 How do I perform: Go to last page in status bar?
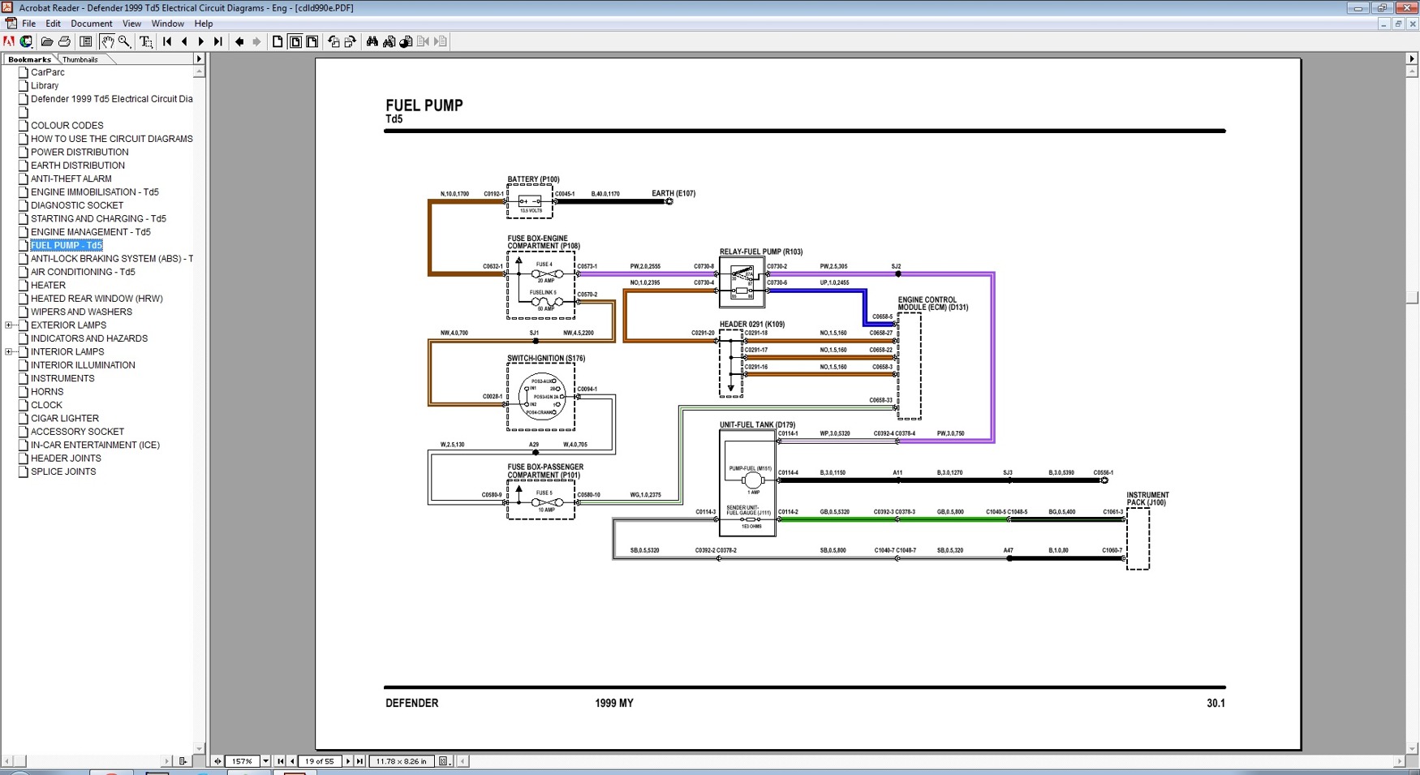click(x=359, y=761)
